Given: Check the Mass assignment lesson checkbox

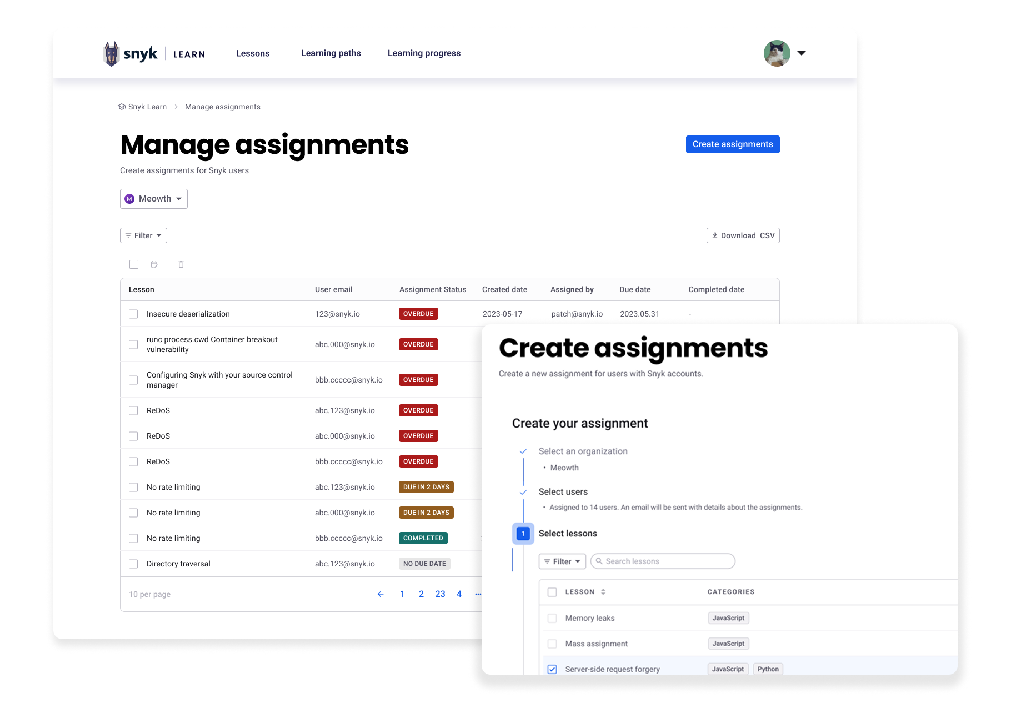Looking at the screenshot, I should click(x=552, y=644).
